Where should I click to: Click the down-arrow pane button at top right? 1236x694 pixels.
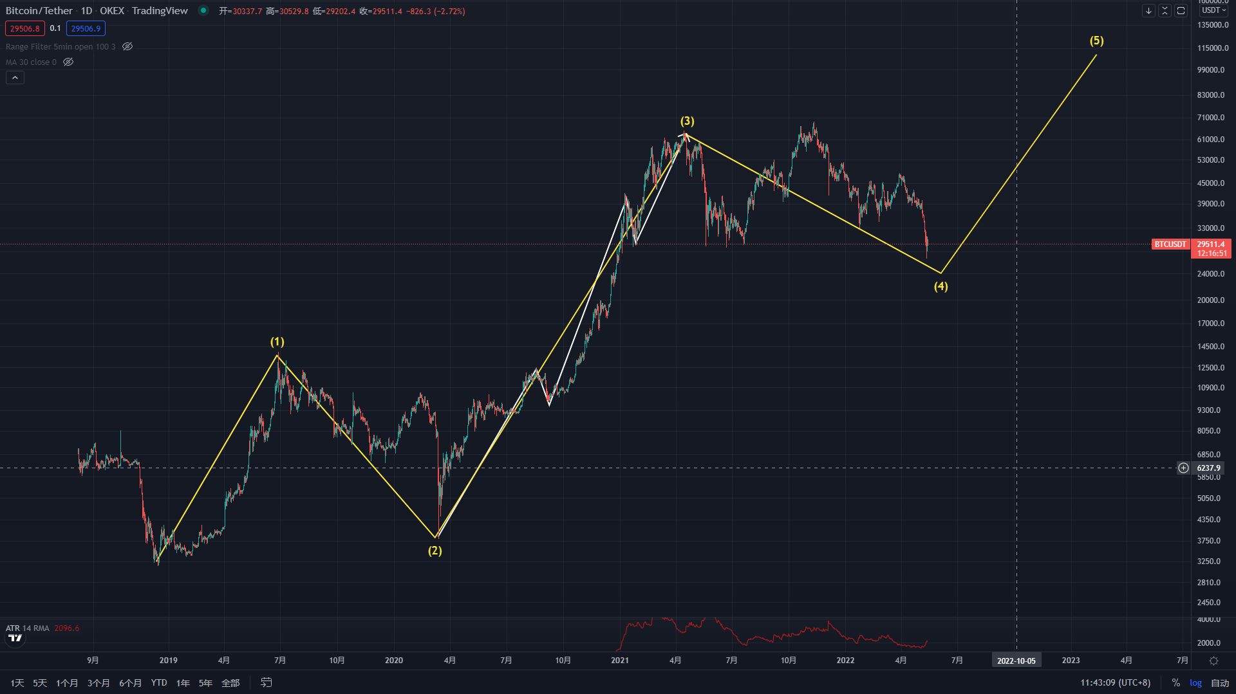coord(1148,11)
